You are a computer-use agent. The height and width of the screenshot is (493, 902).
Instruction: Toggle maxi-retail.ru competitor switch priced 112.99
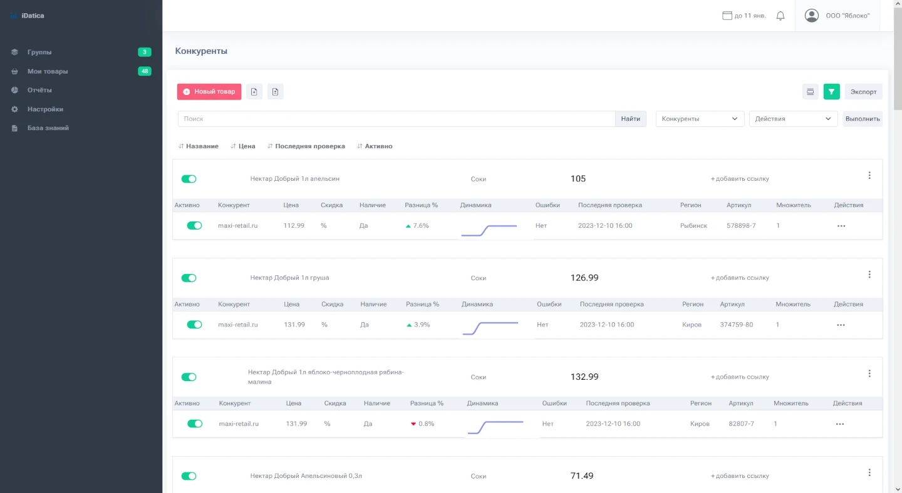point(194,226)
